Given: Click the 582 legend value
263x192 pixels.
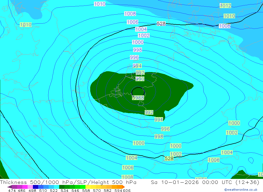Looking at the screenshot, I should [x=107, y=190].
